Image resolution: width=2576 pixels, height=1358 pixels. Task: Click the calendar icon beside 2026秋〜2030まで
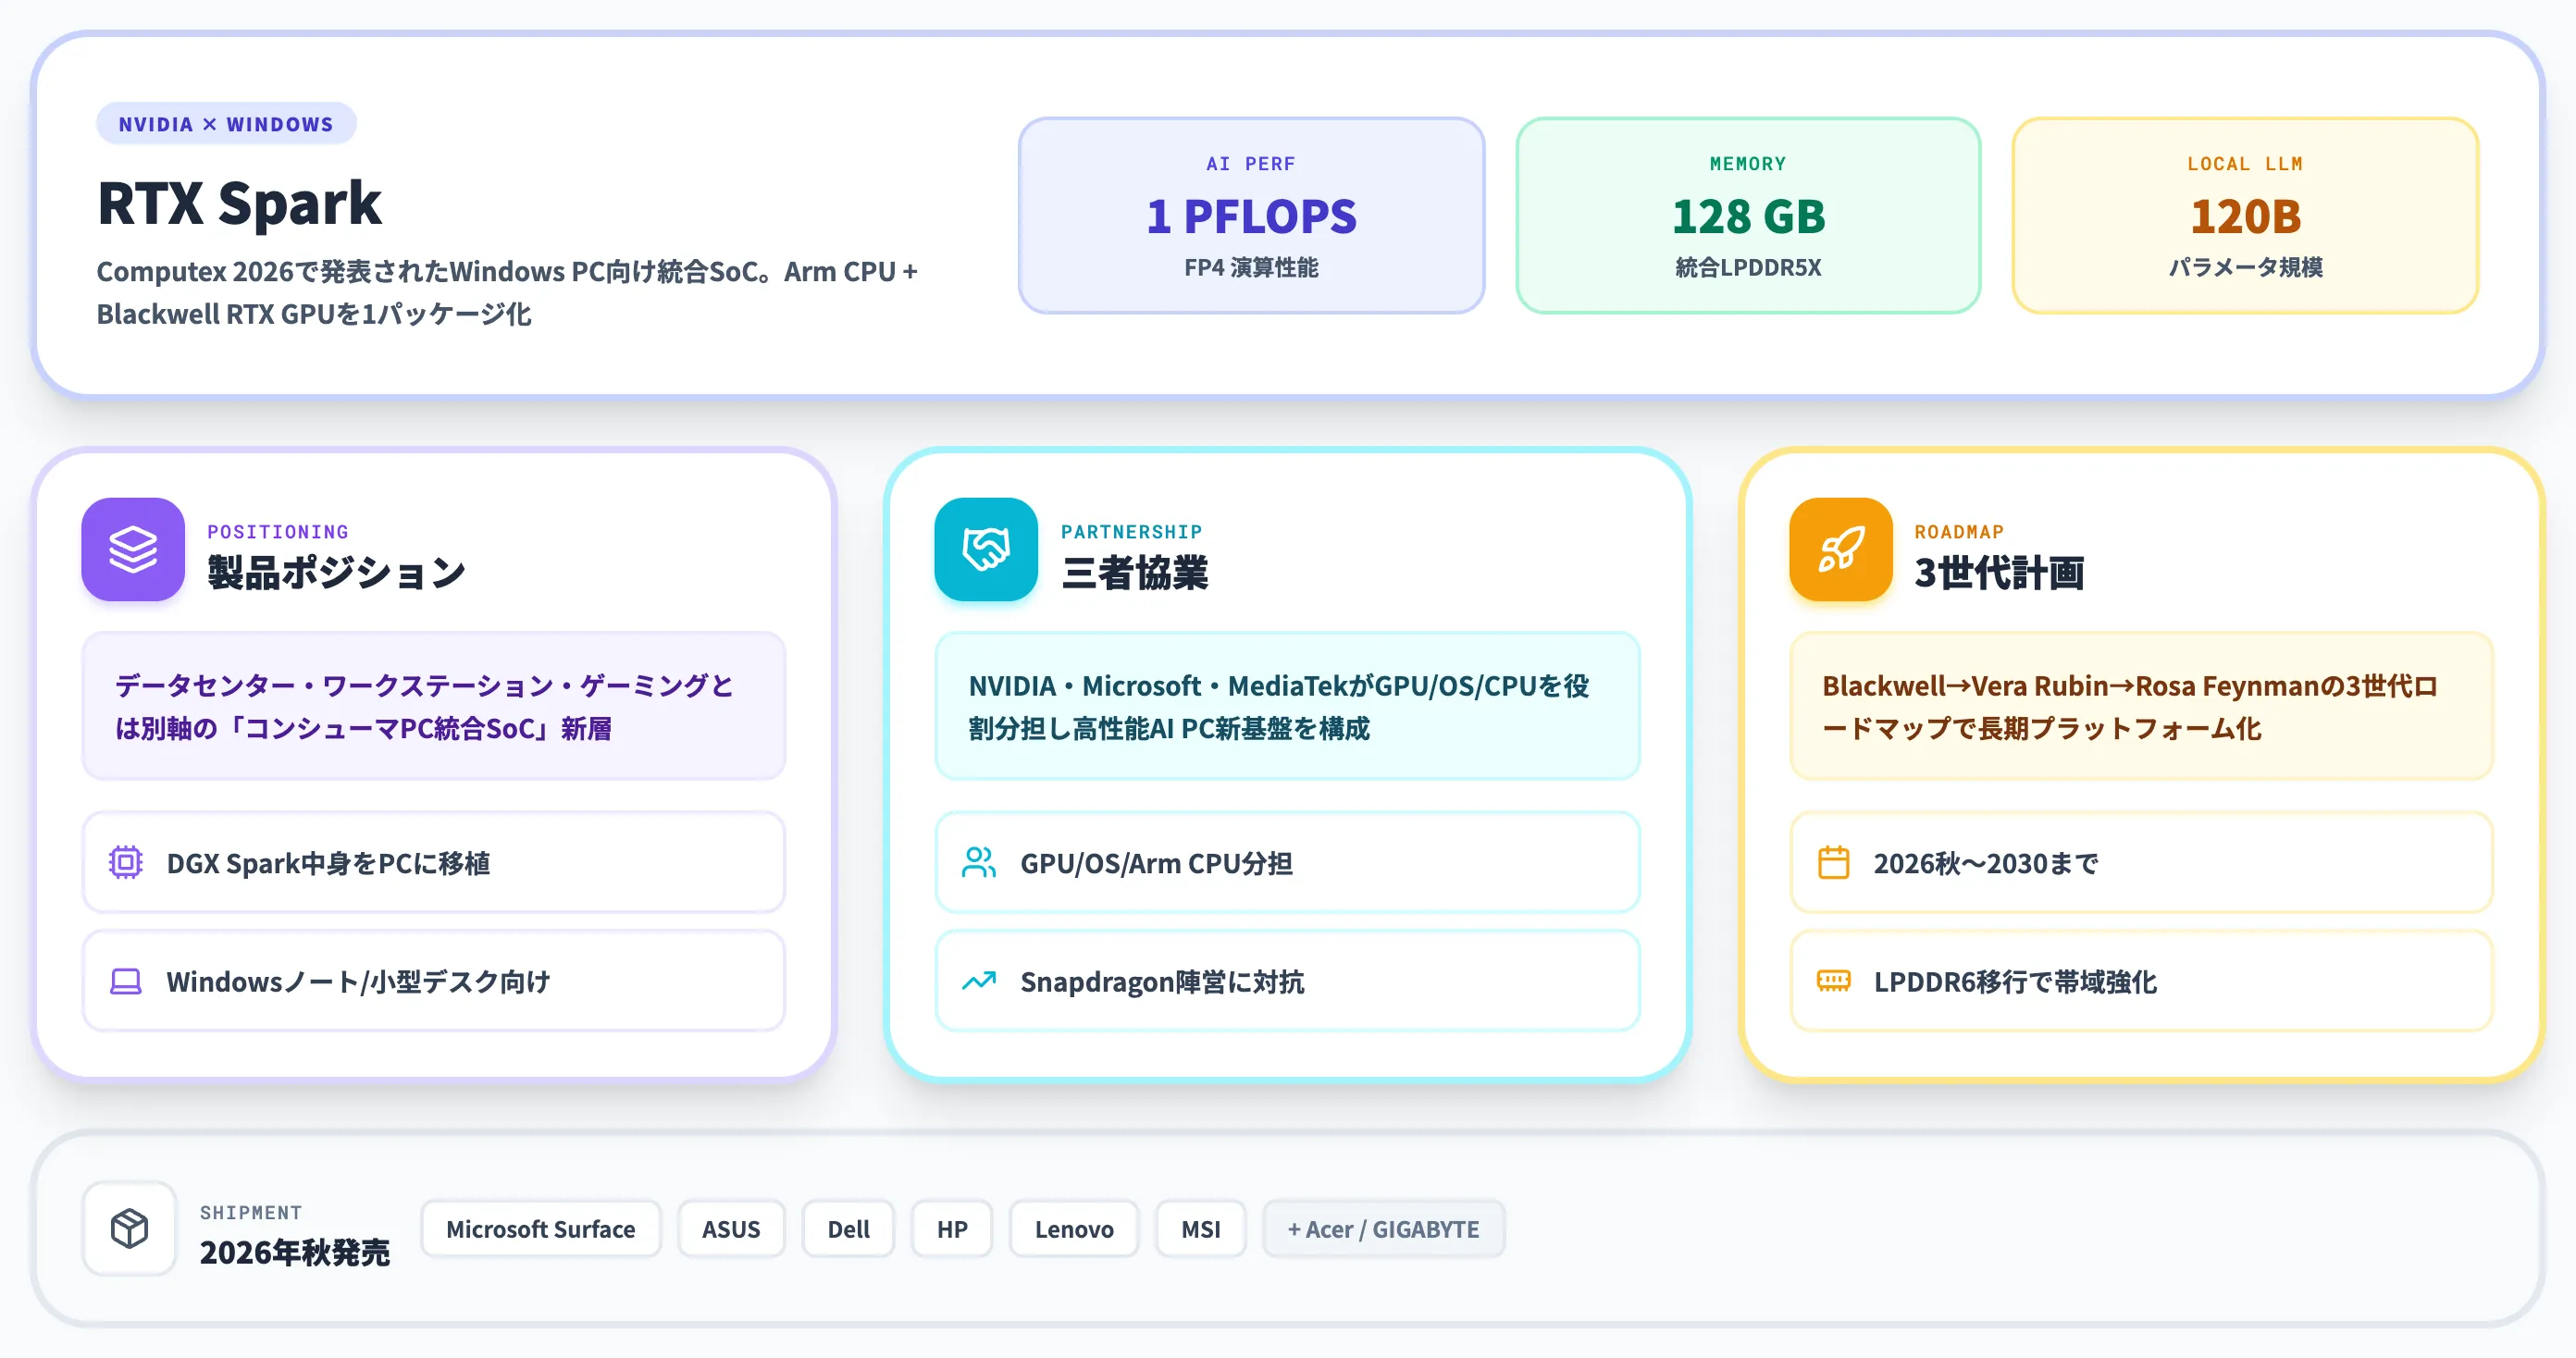tap(1834, 862)
